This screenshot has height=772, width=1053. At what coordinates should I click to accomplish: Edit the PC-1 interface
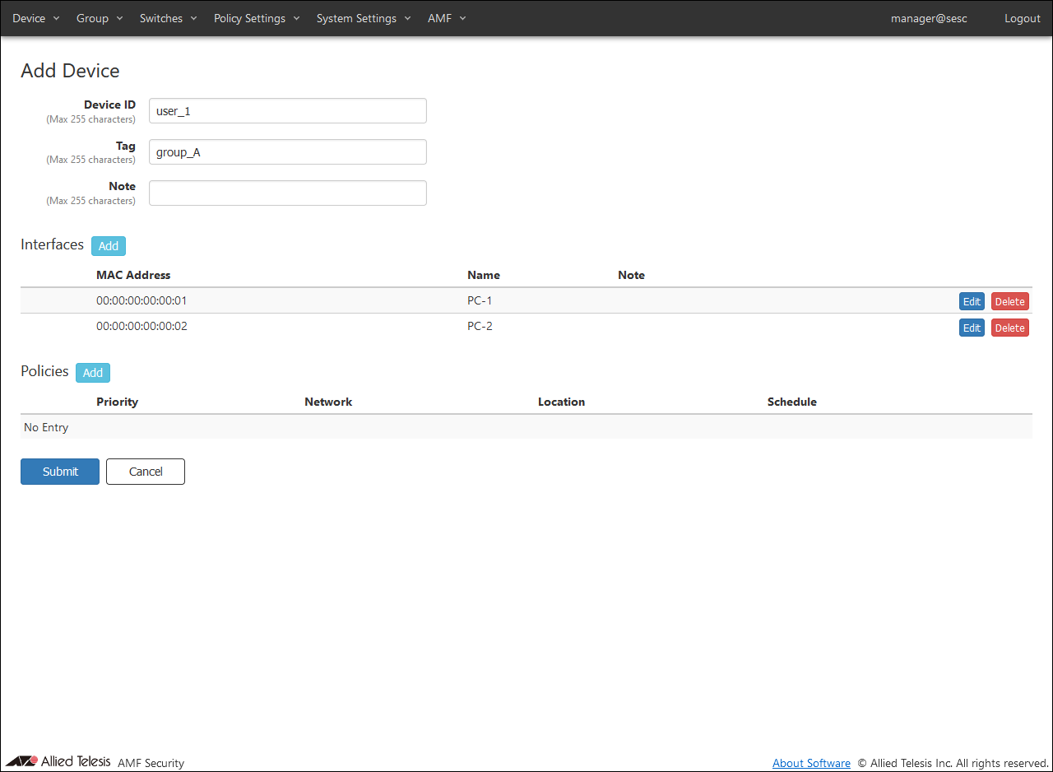click(972, 302)
